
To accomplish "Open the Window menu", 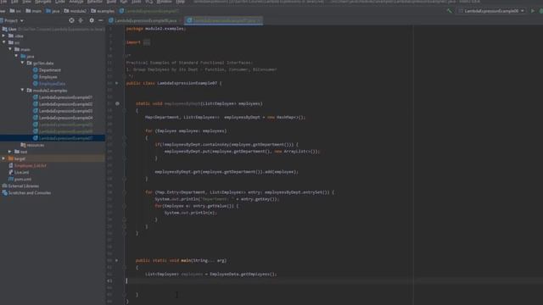I will (x=164, y=2).
